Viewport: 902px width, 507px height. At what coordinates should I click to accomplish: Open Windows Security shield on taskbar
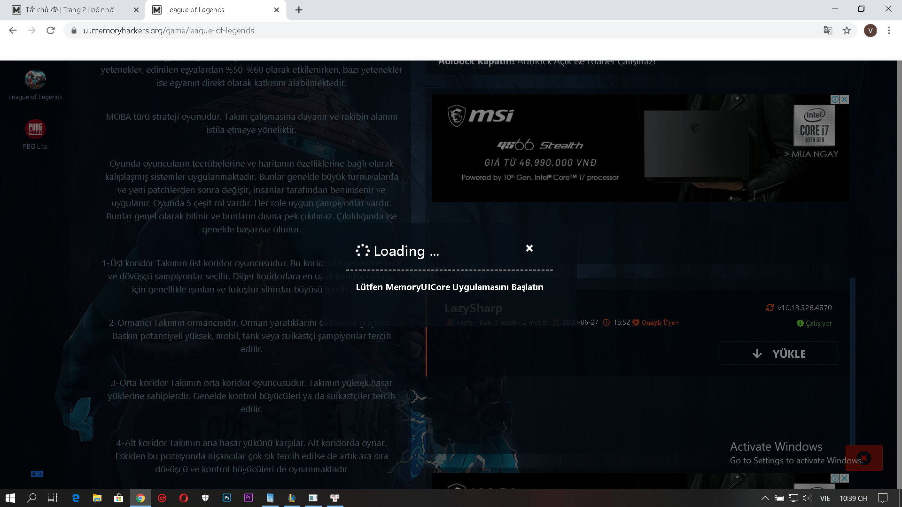coord(205,498)
